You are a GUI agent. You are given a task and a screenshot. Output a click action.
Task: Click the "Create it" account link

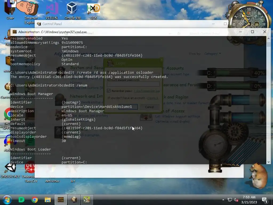152,98
